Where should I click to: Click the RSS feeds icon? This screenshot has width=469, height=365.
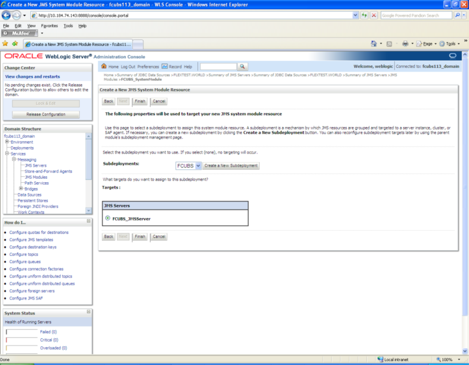click(389, 44)
